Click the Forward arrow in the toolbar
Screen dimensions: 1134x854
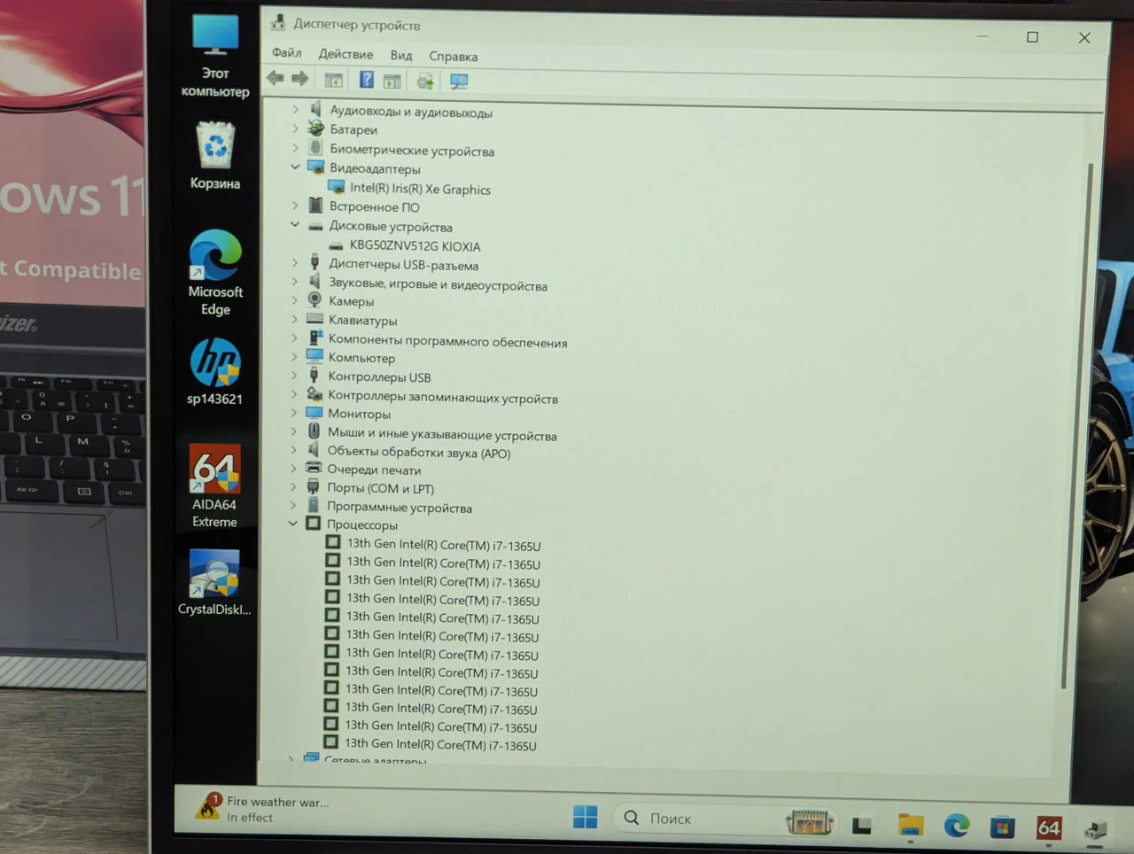point(300,79)
